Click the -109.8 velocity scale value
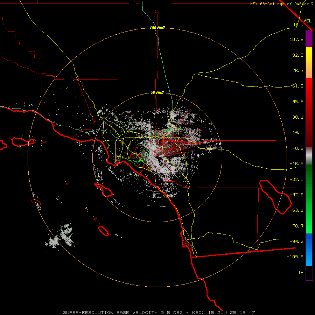 295,257
